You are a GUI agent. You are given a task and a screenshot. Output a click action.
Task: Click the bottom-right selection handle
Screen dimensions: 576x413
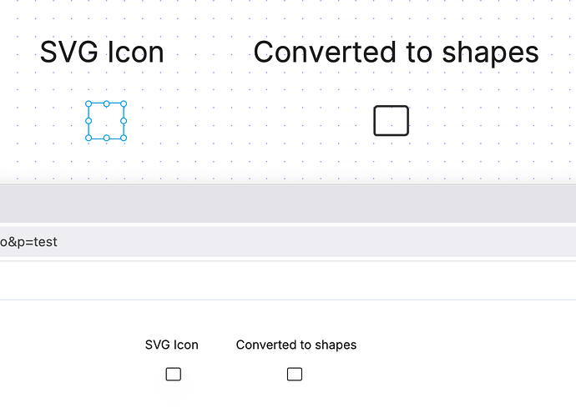124,138
